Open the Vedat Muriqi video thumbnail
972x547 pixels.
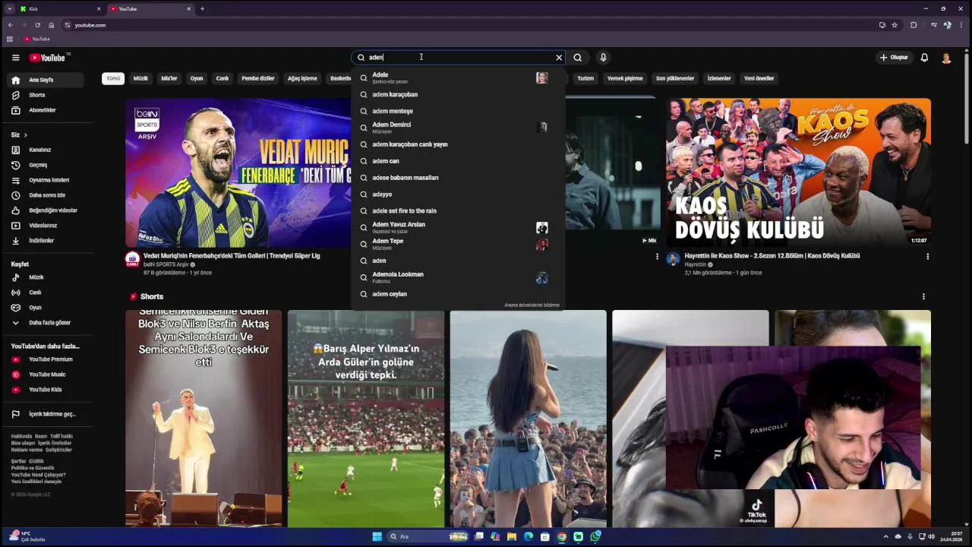coord(238,172)
